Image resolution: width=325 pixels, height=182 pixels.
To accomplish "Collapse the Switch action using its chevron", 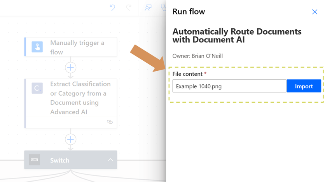I will pyautogui.click(x=110, y=160).
